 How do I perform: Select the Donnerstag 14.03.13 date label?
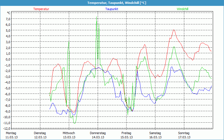tap(98, 135)
